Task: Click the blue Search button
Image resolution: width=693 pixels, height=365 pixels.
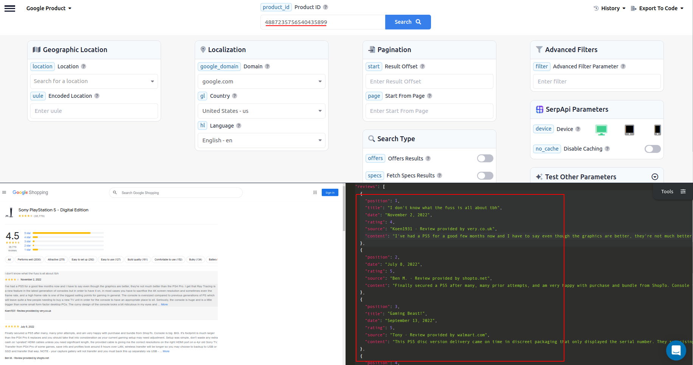Action: click(408, 22)
